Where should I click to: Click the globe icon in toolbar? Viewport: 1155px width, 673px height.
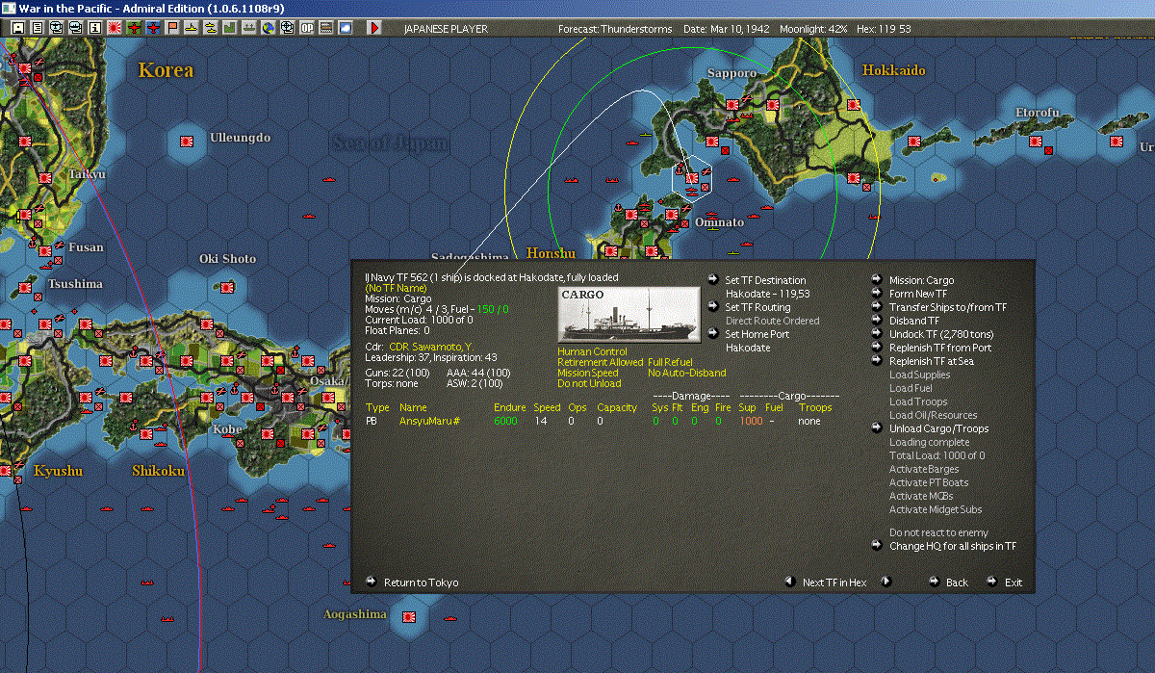268,28
